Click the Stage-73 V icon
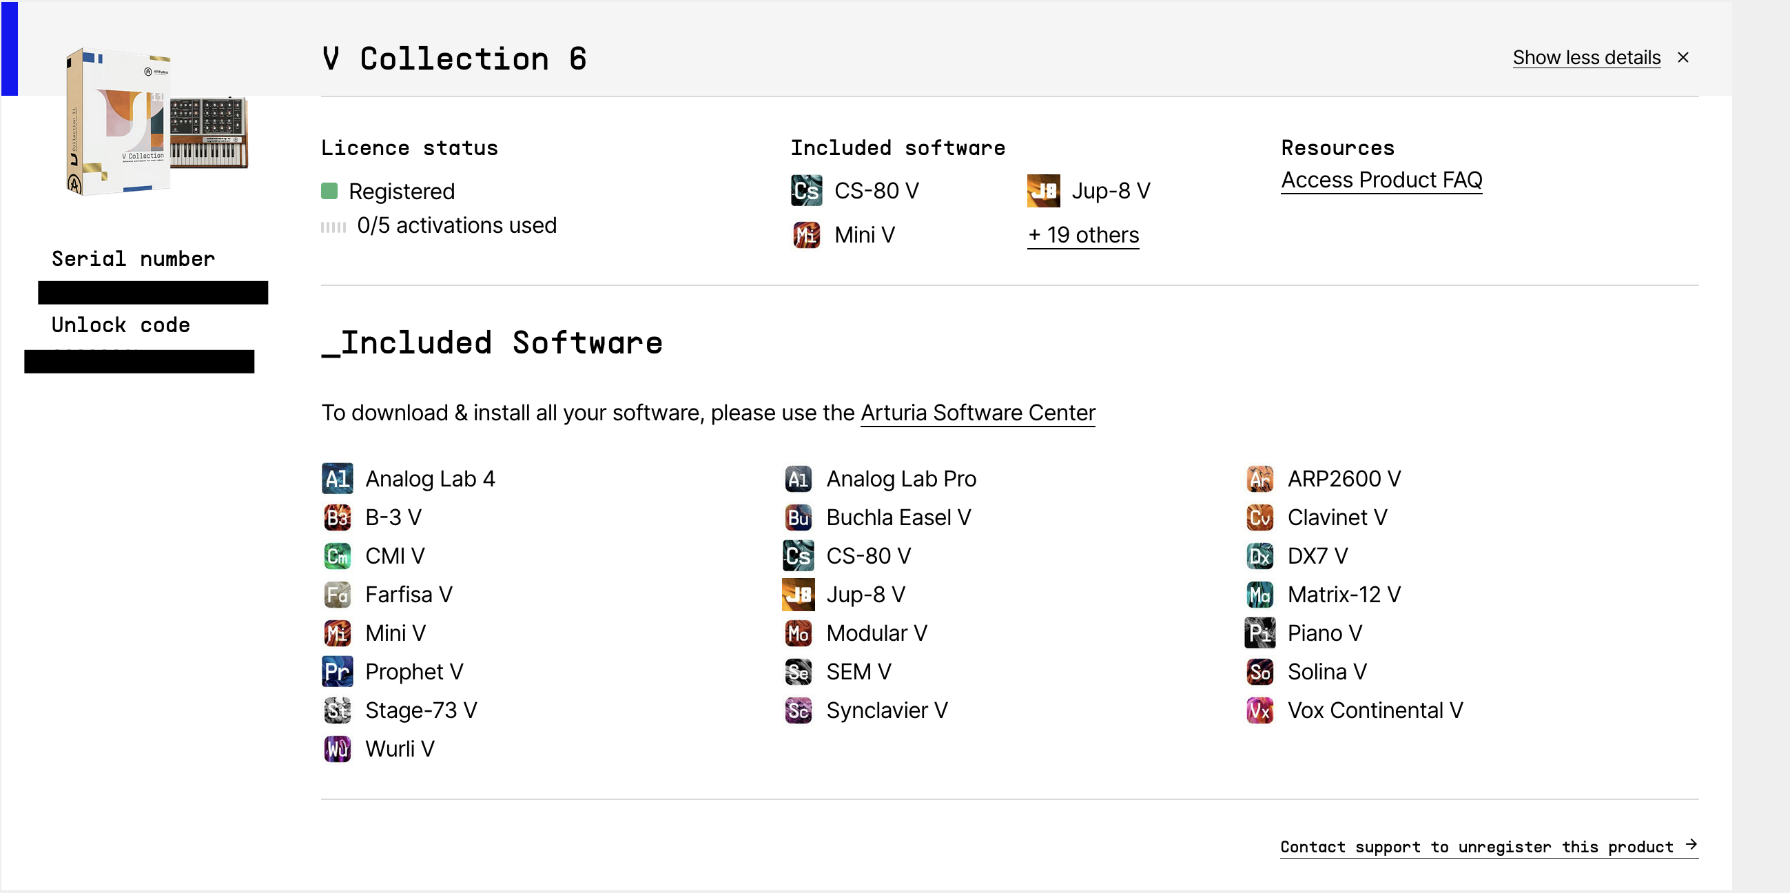Viewport: 1790px width, 893px height. (337, 710)
